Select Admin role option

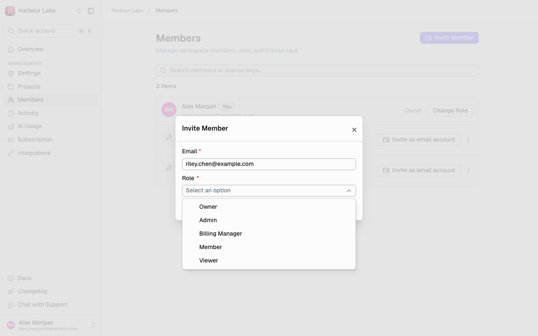269,220
